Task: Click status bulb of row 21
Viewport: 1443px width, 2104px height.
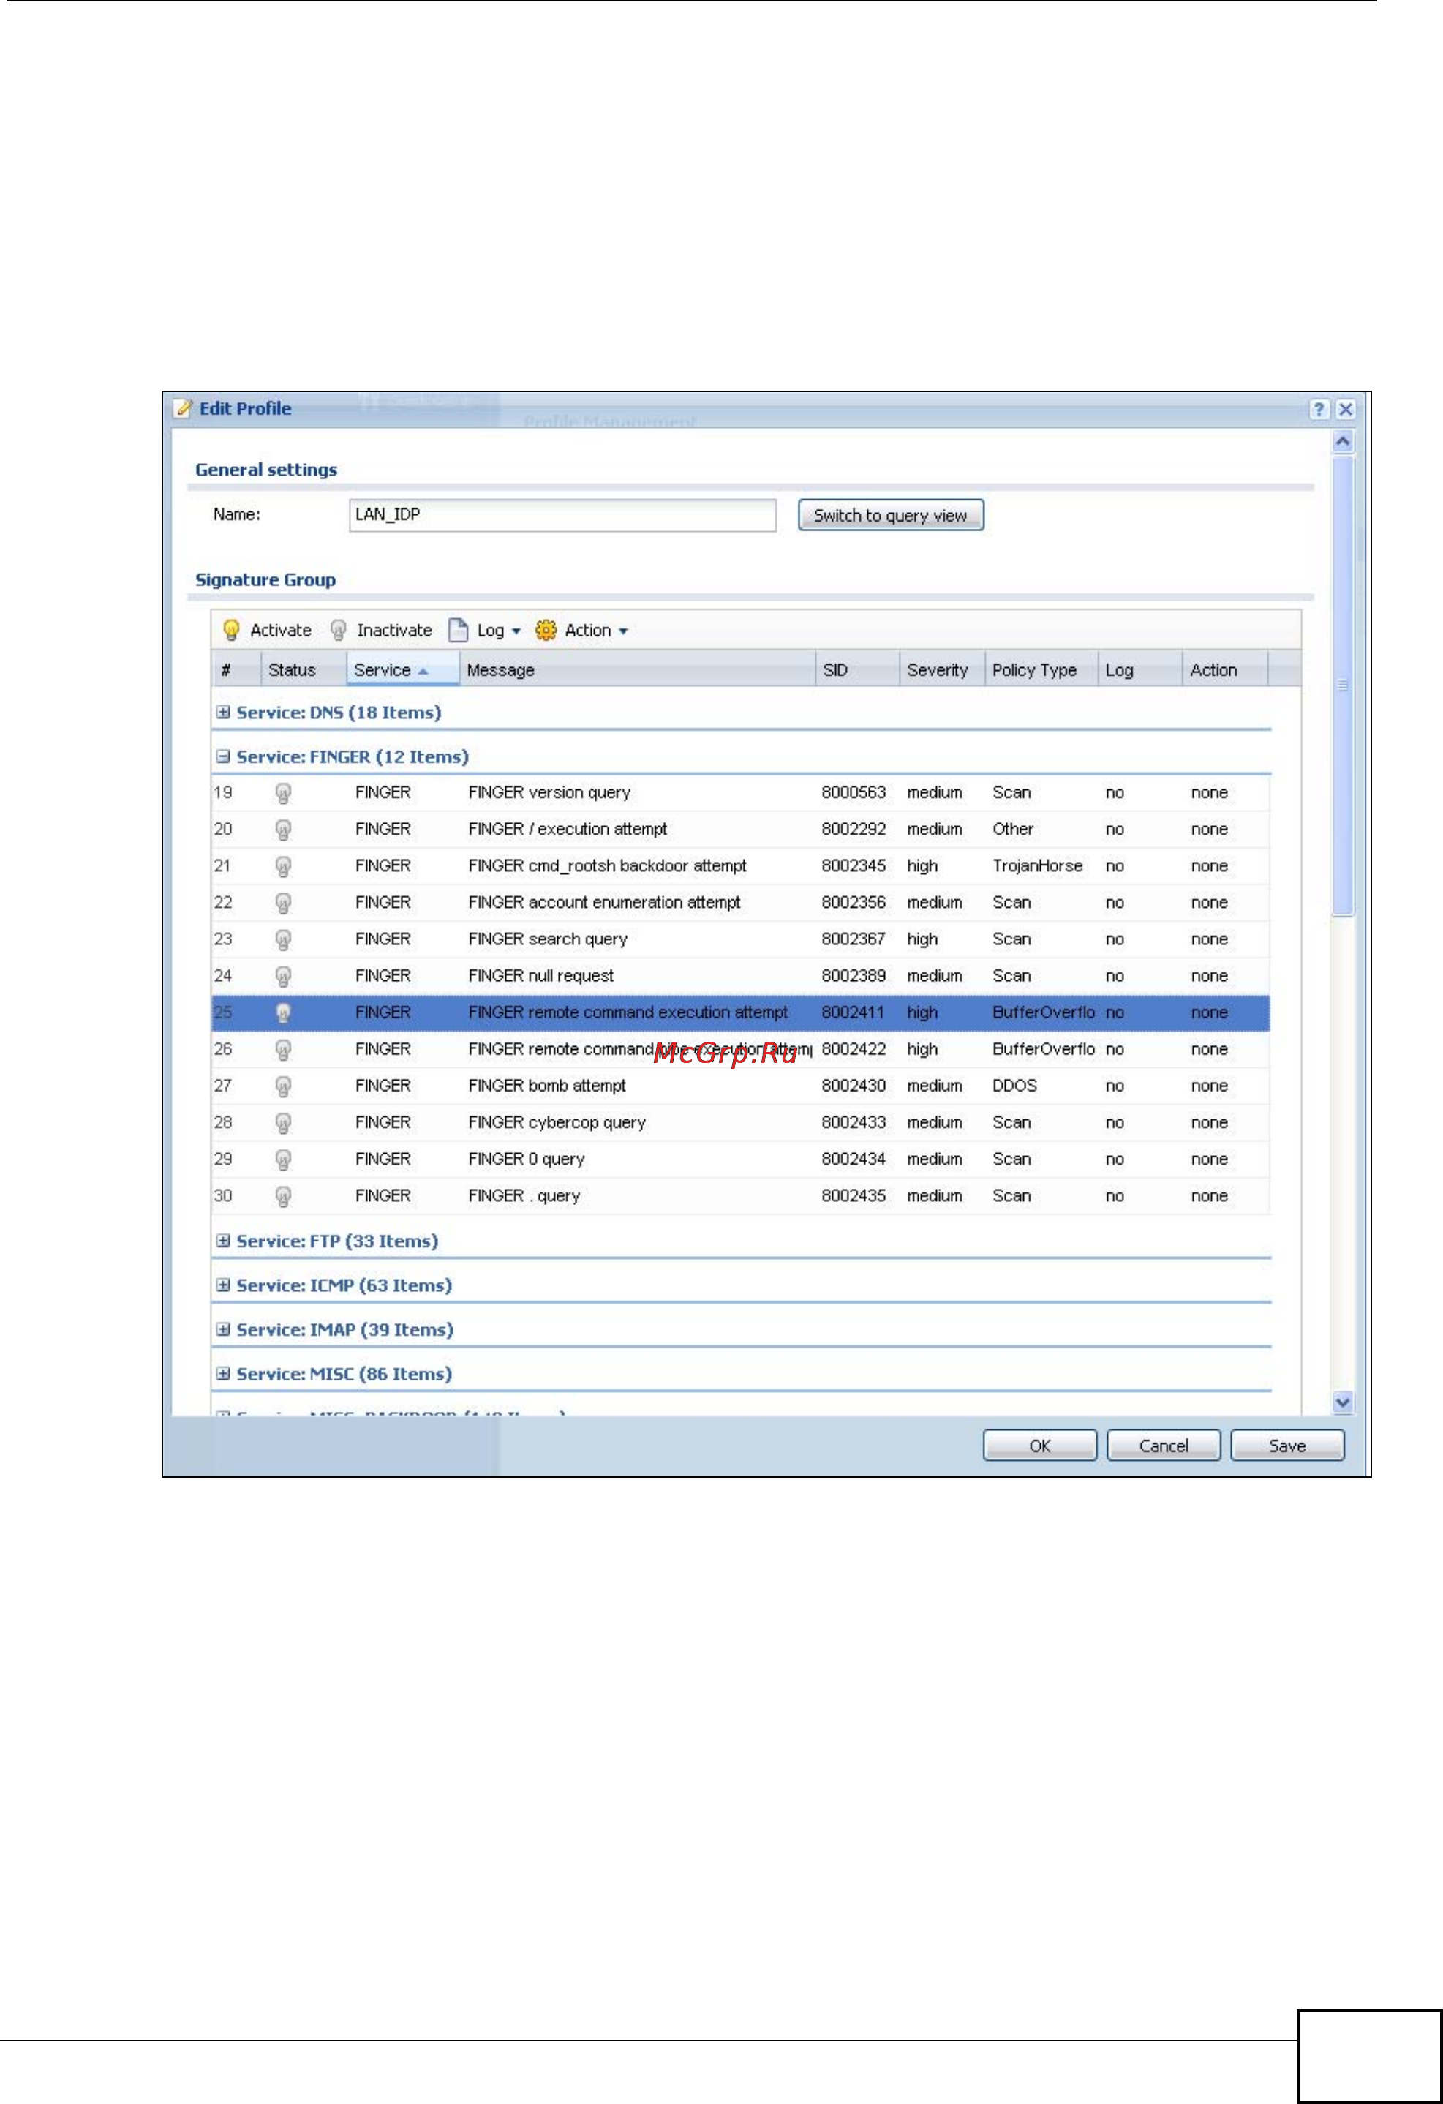Action: coord(283,866)
